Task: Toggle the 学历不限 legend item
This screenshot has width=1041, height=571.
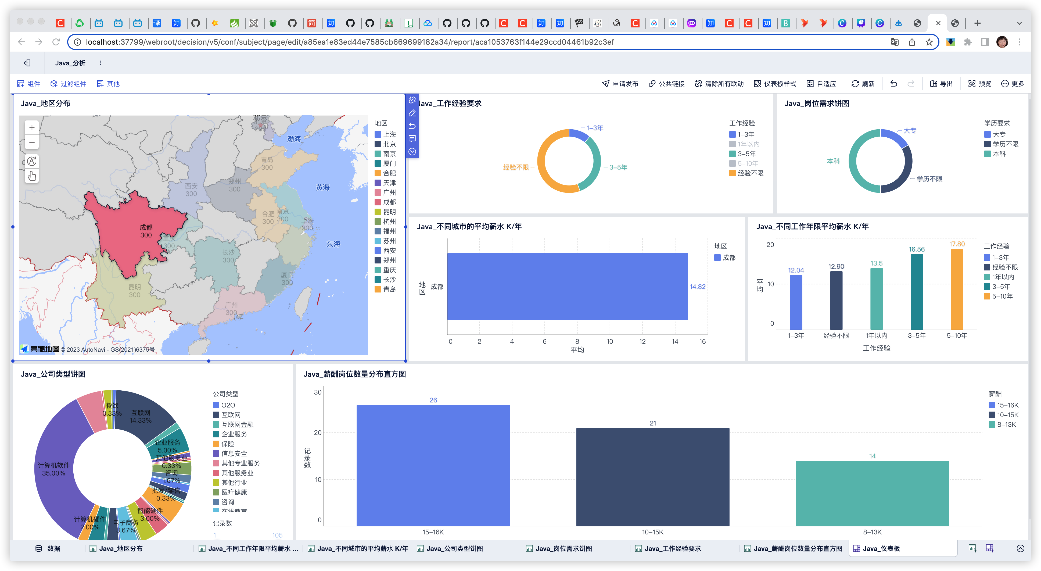Action: pos(1005,144)
